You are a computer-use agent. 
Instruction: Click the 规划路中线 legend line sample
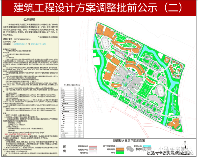93,150
